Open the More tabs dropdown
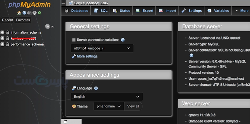The height and width of the screenshot is (124, 250). [x=241, y=11]
